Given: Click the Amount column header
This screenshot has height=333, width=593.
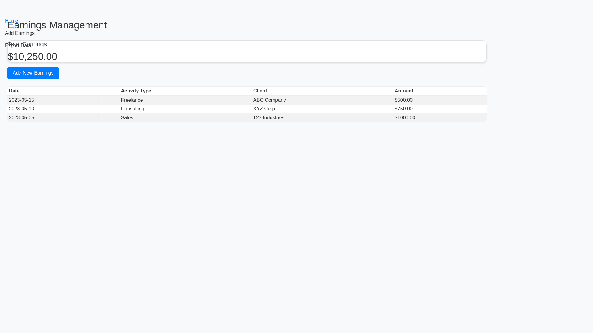Looking at the screenshot, I should [404, 91].
